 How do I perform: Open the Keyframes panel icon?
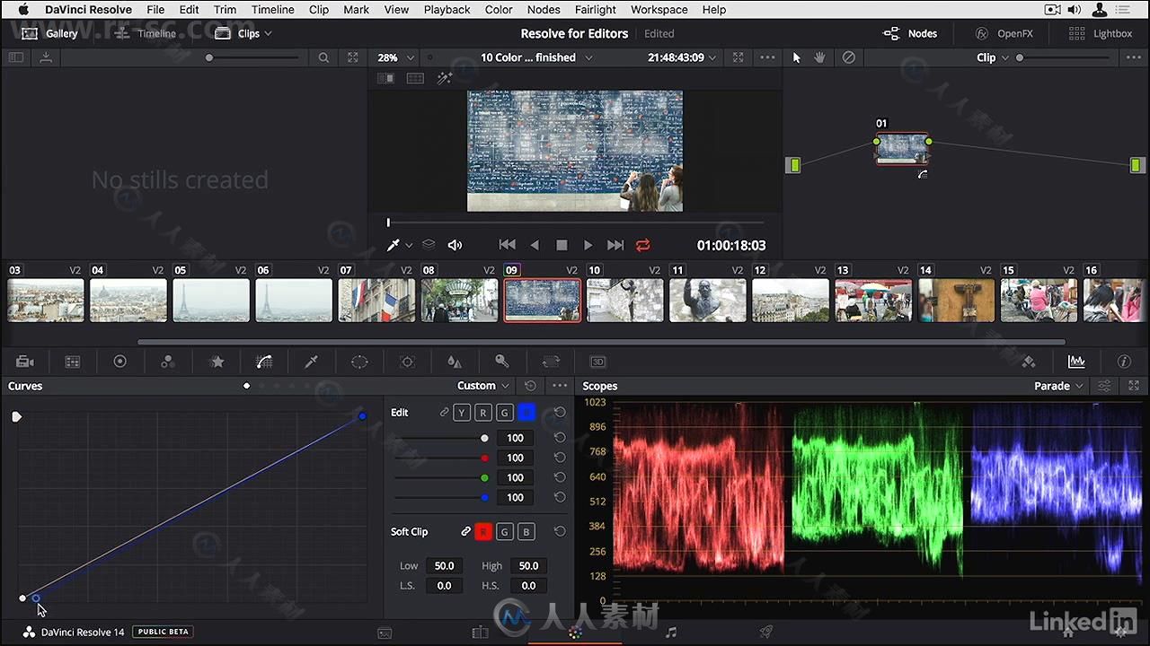tap(1029, 362)
